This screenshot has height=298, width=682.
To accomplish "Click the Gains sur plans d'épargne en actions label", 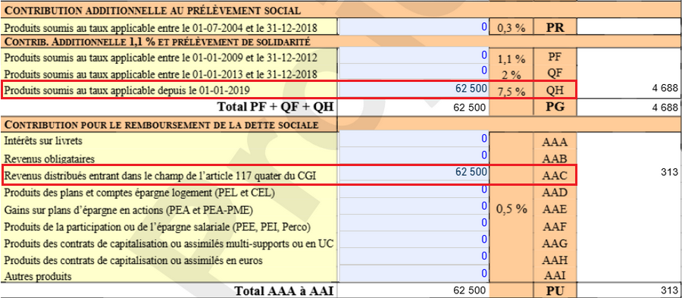I will click(x=129, y=210).
